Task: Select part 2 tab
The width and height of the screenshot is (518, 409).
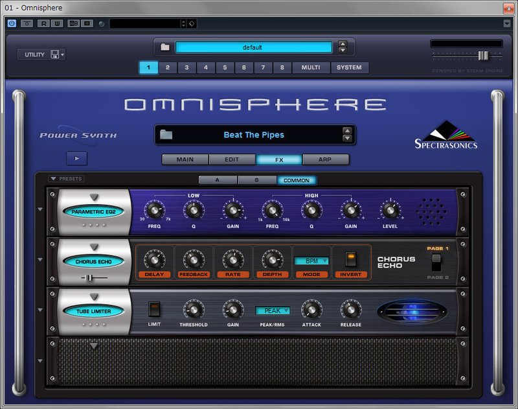Action: pyautogui.click(x=168, y=67)
